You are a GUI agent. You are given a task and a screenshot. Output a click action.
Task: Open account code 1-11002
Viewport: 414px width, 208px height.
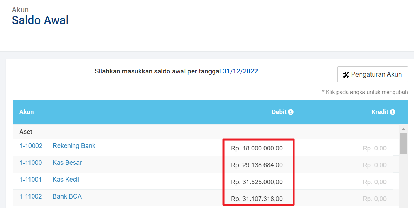tap(31, 196)
